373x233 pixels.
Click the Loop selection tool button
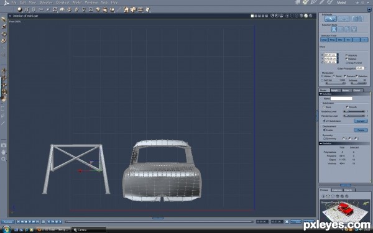click(325, 40)
